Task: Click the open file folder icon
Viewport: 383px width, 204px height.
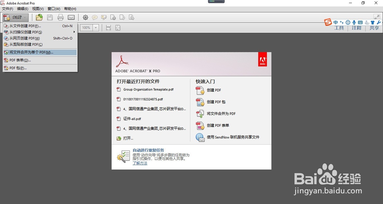Action: coord(39,17)
